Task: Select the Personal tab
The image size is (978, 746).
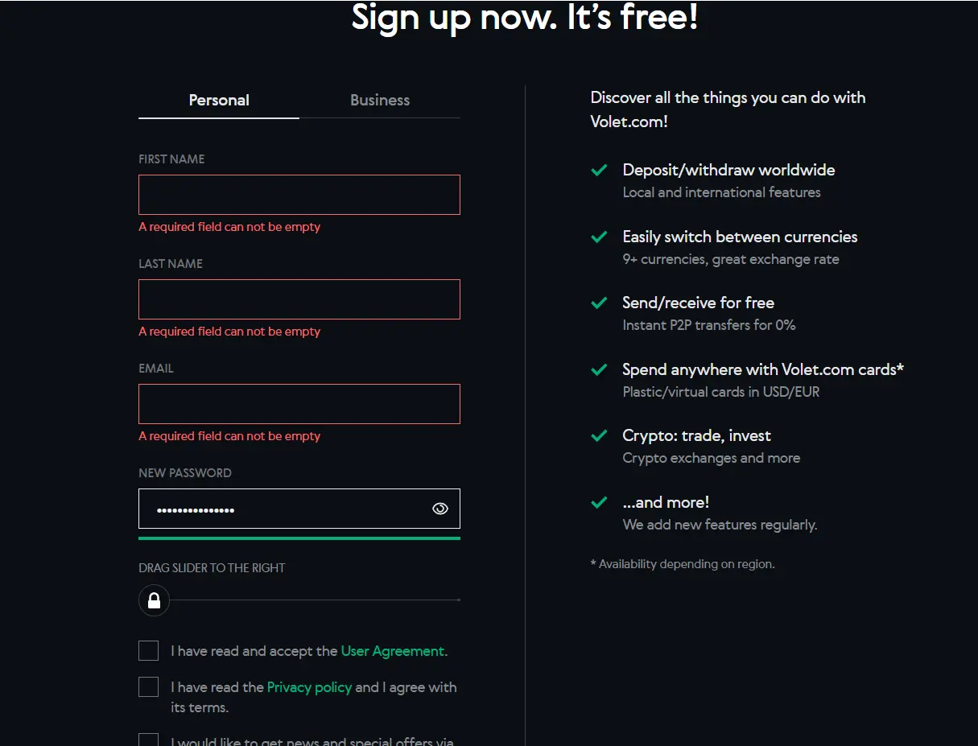Action: coord(219,101)
